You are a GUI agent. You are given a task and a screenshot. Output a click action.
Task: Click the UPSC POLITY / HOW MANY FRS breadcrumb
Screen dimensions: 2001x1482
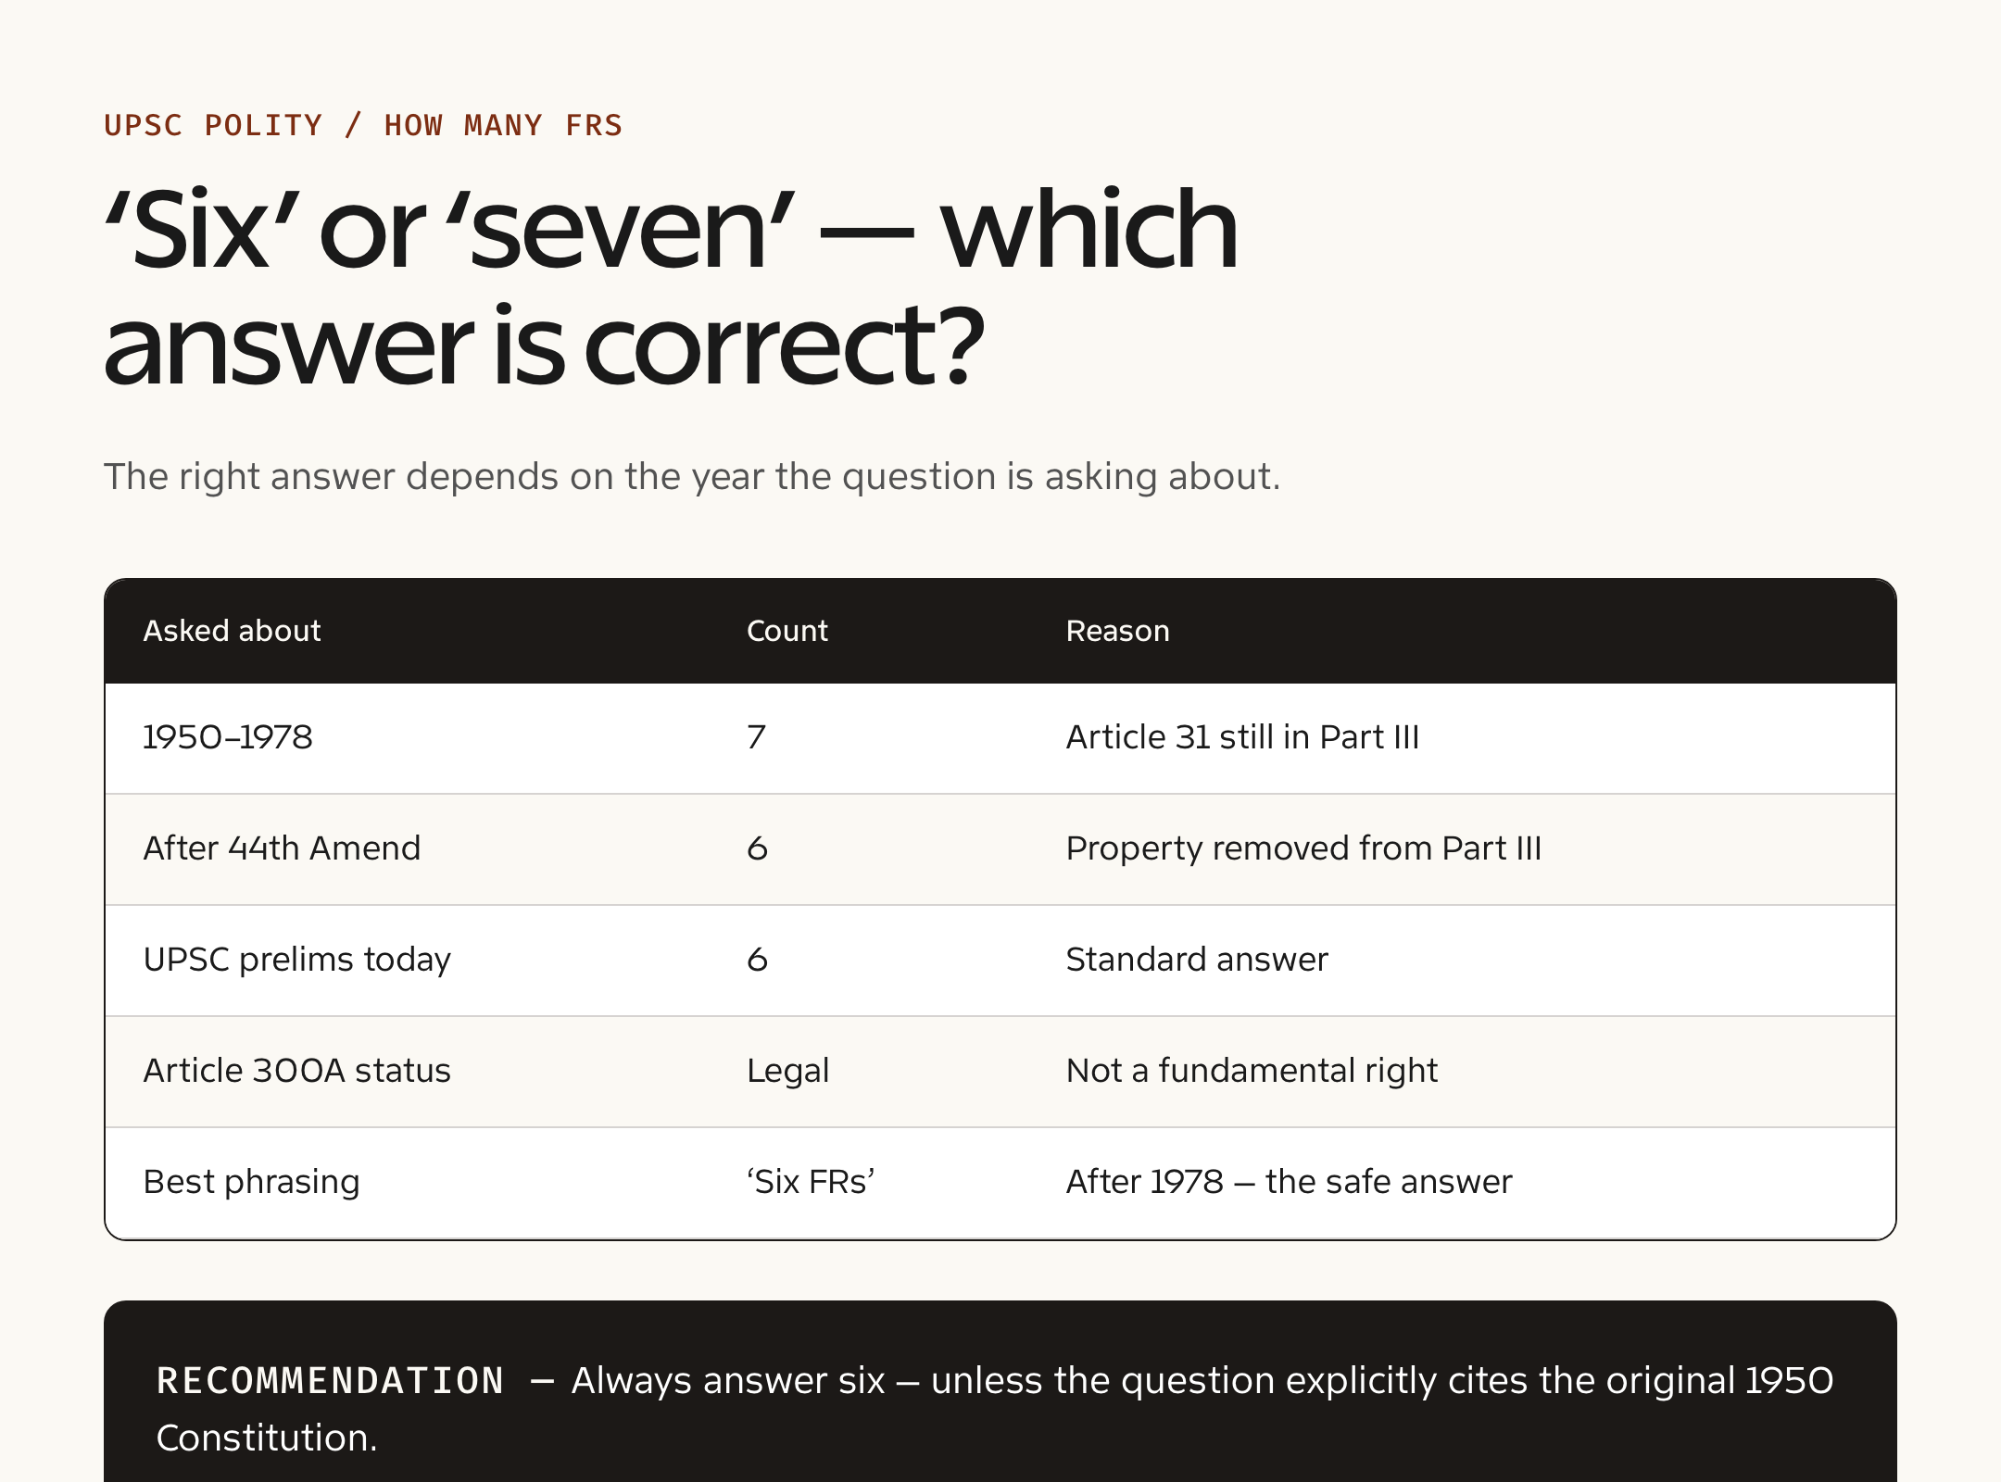coord(363,125)
